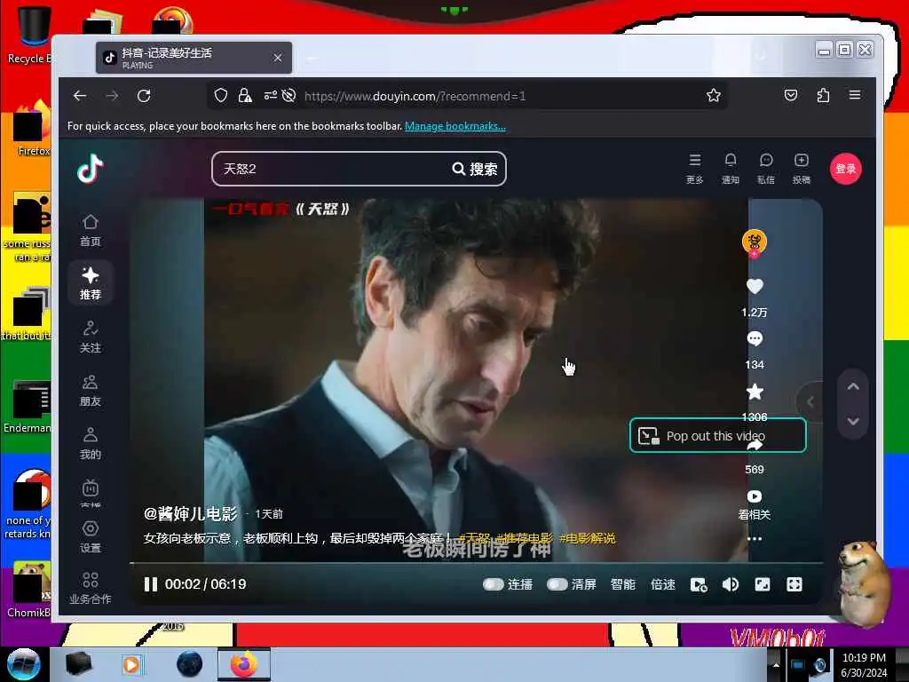Screen dimensions: 909x682
Task: Open the 私信 private messages icon
Action: (x=766, y=169)
